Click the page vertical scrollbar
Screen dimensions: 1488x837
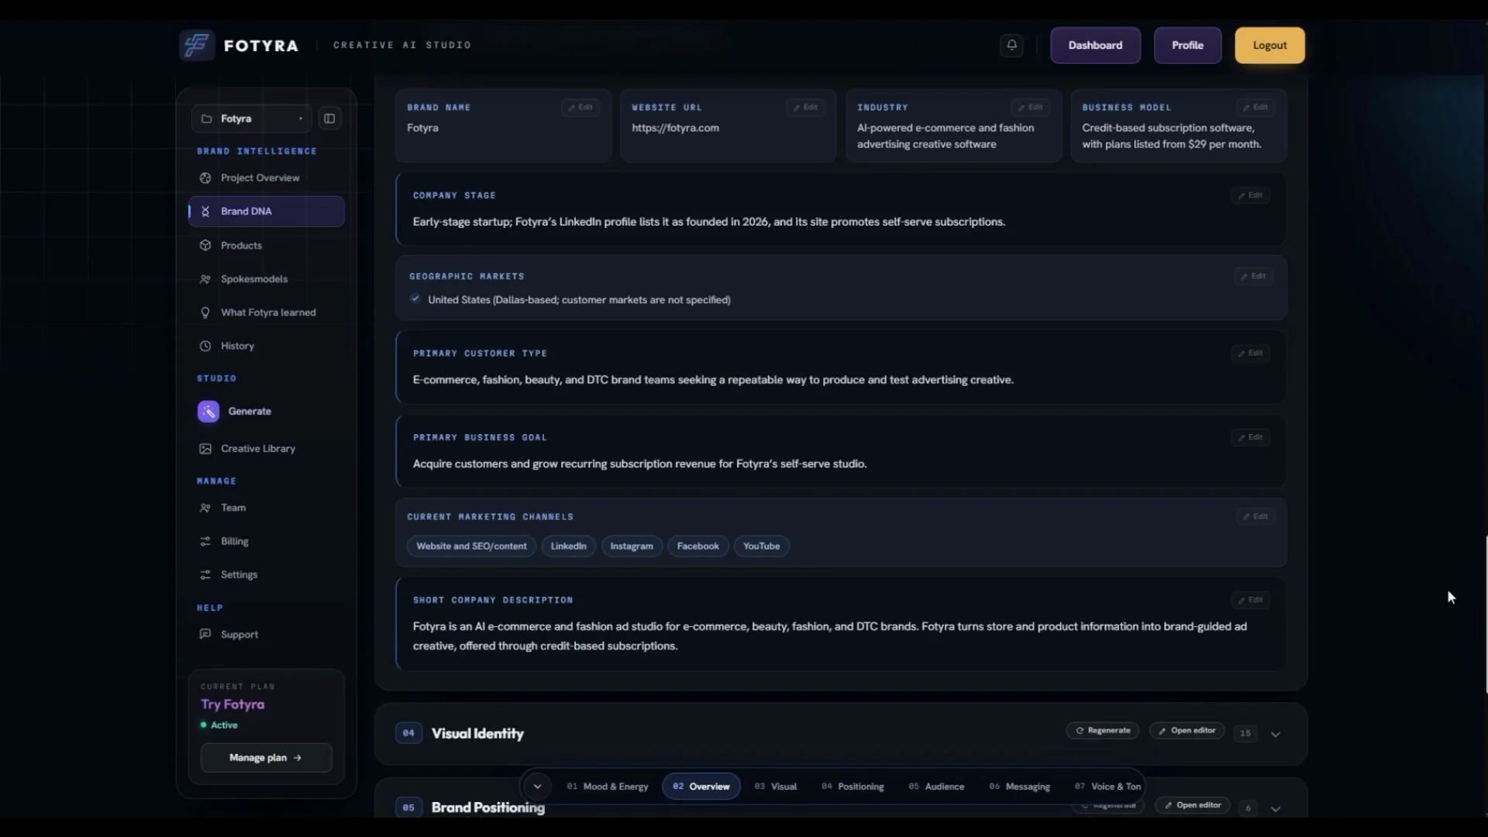tap(1486, 615)
